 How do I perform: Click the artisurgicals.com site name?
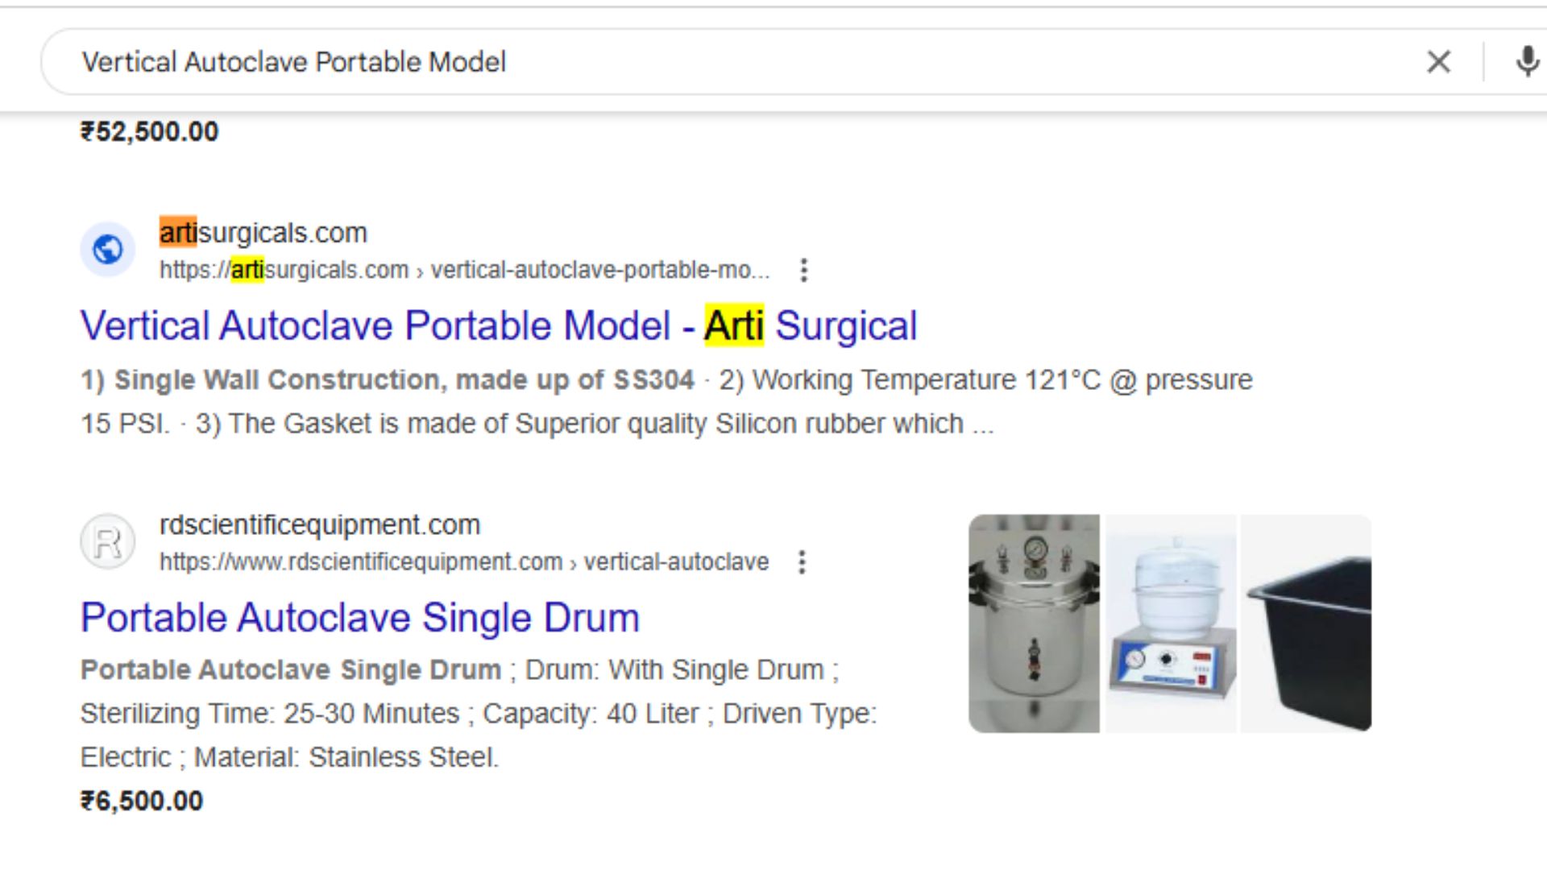coord(263,233)
